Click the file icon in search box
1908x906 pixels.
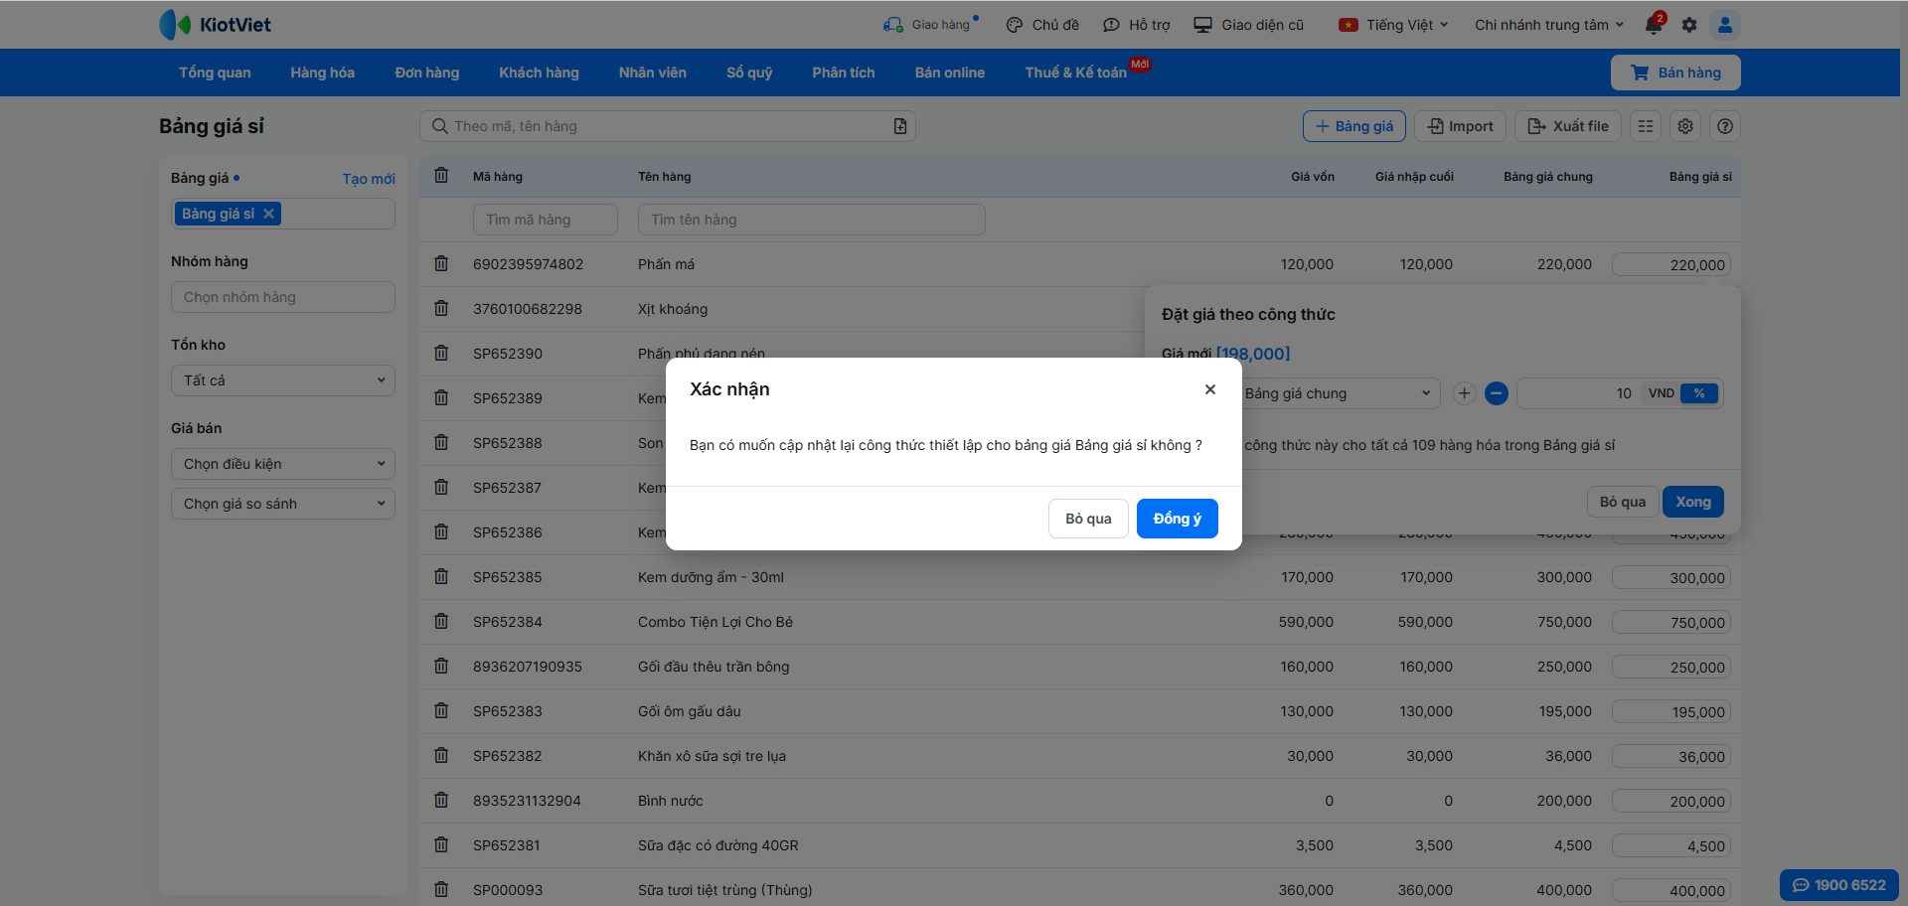coord(900,126)
